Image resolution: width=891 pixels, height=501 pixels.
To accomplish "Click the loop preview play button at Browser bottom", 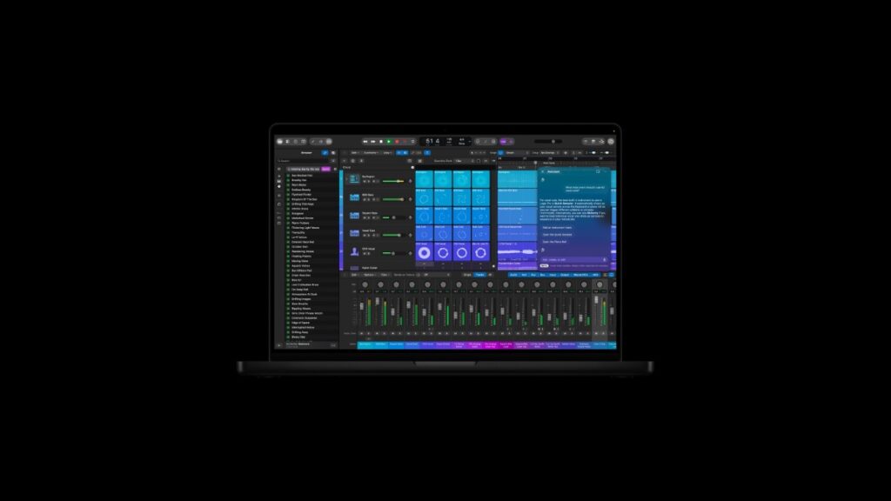I will coord(279,344).
